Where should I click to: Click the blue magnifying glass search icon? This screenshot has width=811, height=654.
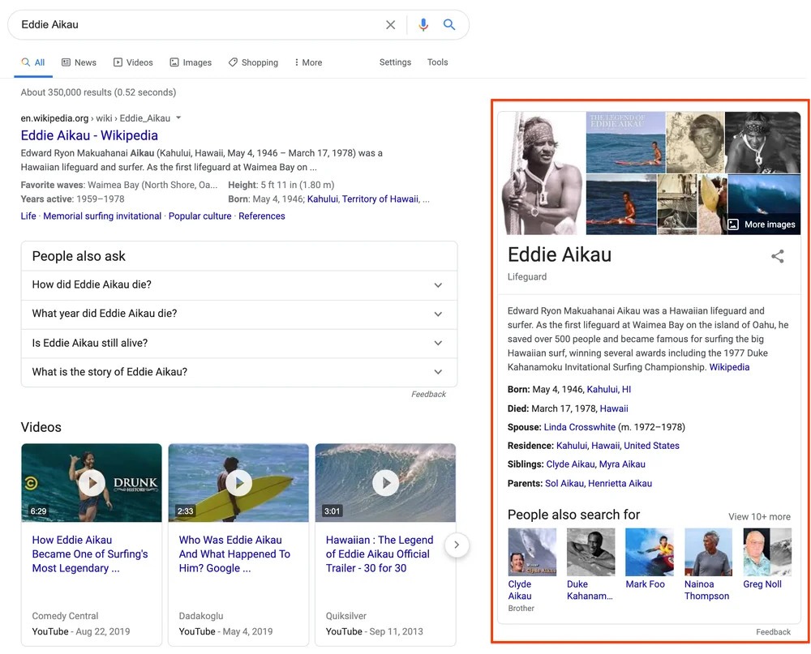pos(449,24)
